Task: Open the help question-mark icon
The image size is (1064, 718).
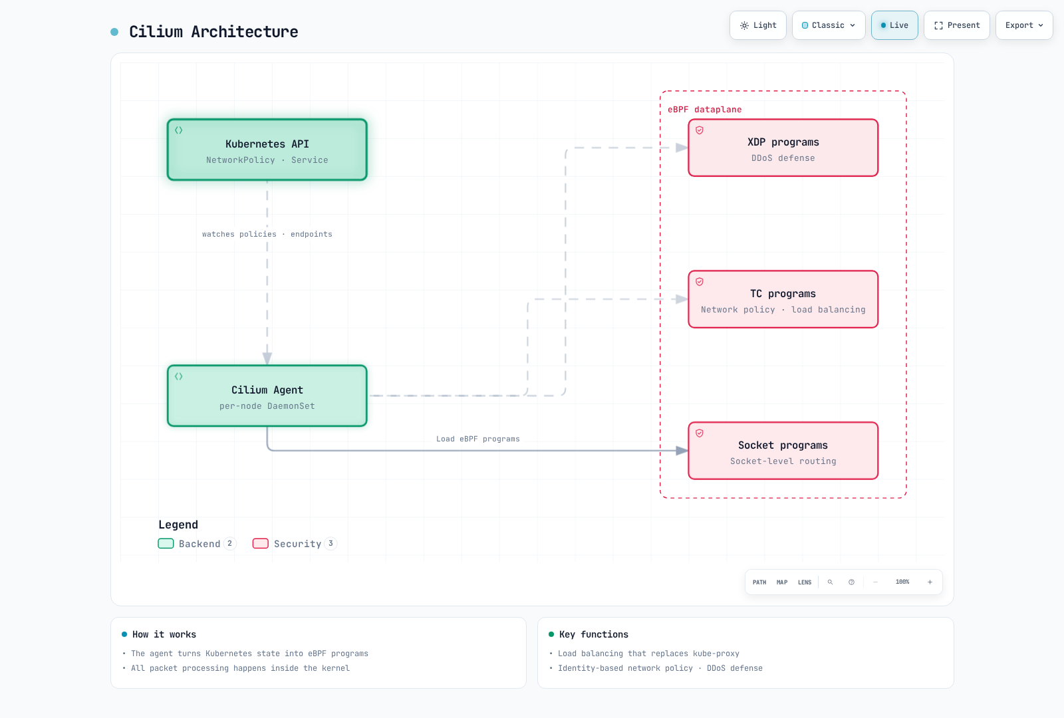Action: point(851,582)
